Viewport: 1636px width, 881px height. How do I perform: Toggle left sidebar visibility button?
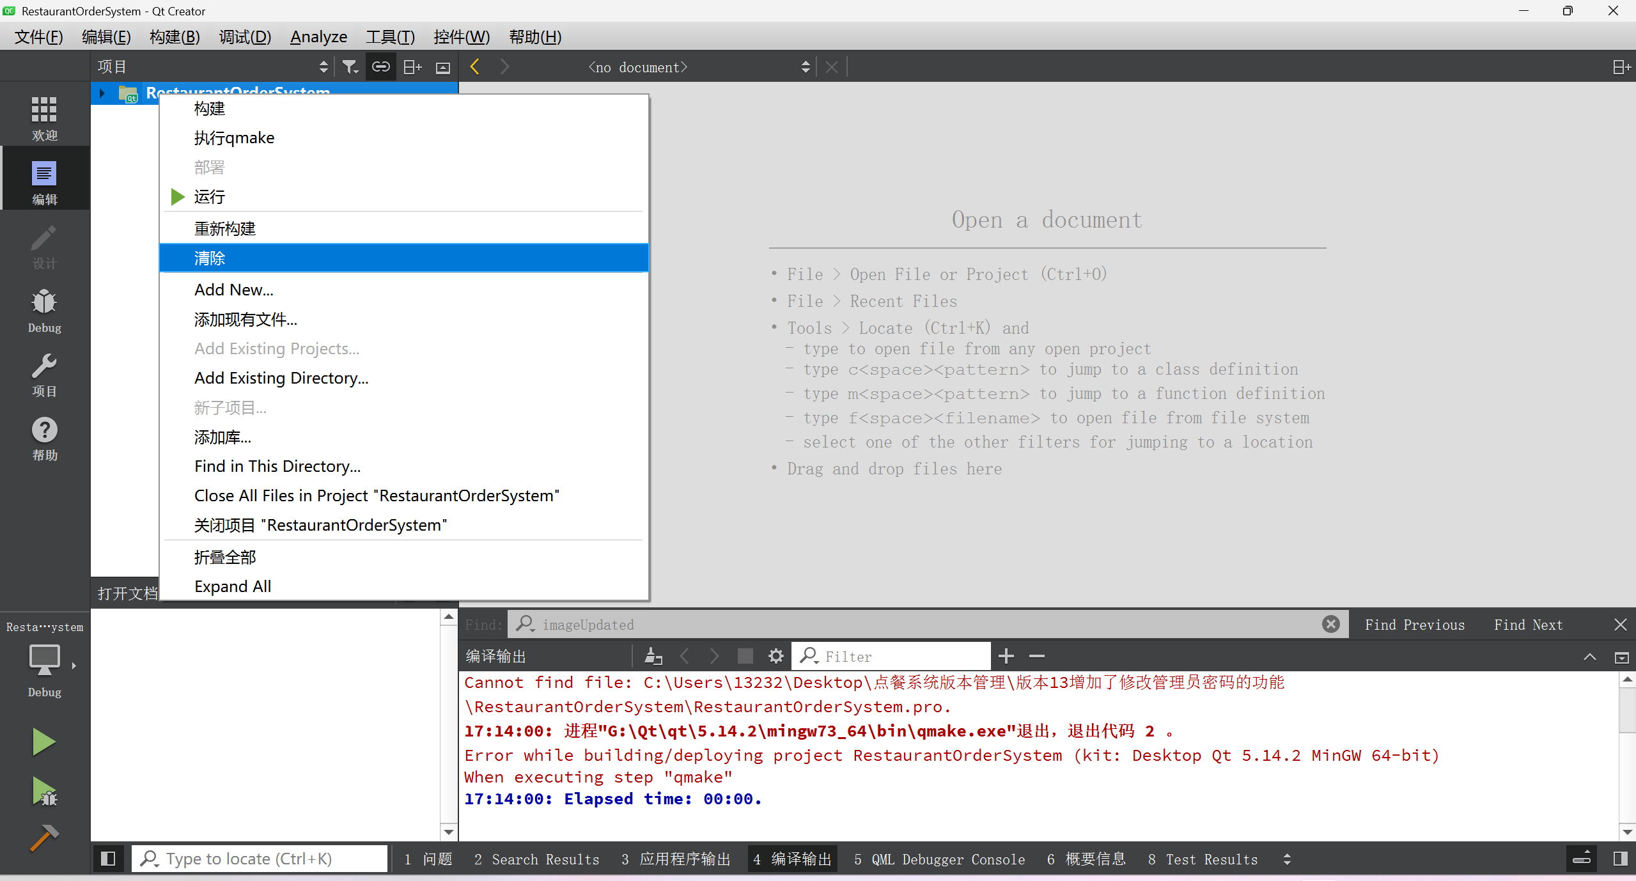[108, 859]
